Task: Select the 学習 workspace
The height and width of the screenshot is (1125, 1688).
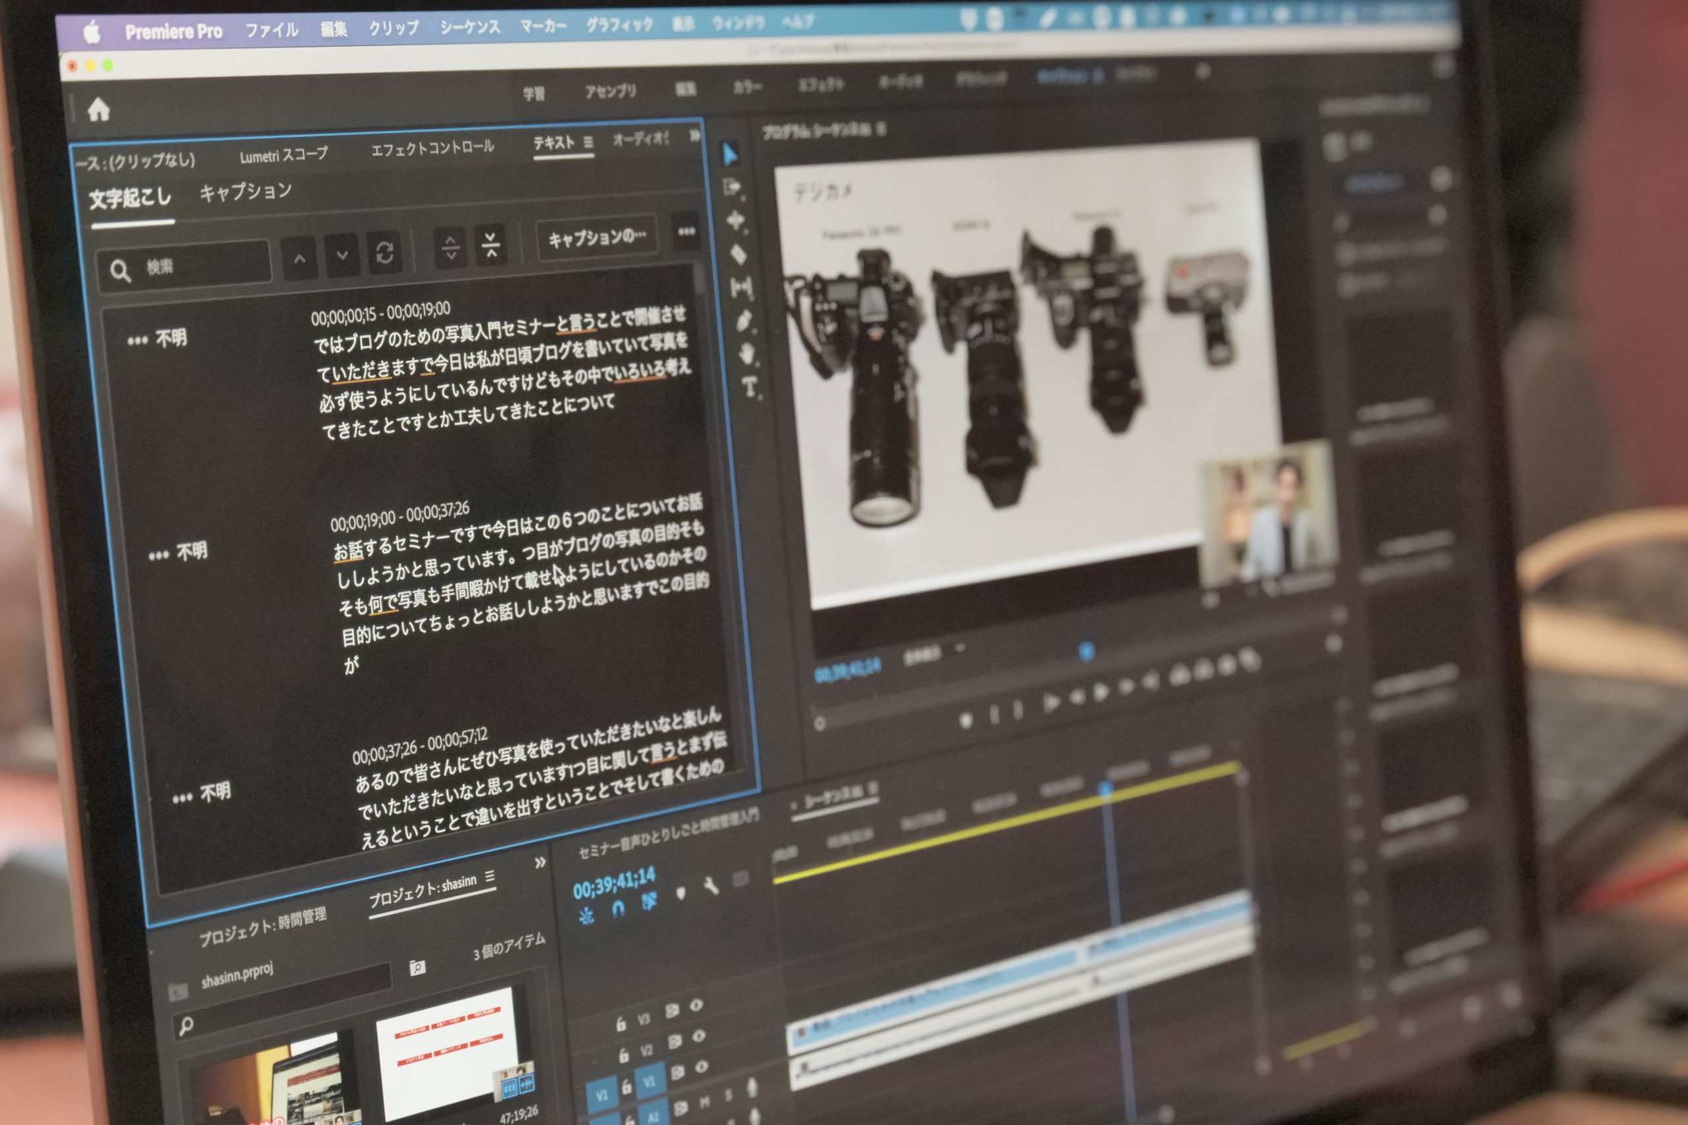Action: pyautogui.click(x=533, y=94)
